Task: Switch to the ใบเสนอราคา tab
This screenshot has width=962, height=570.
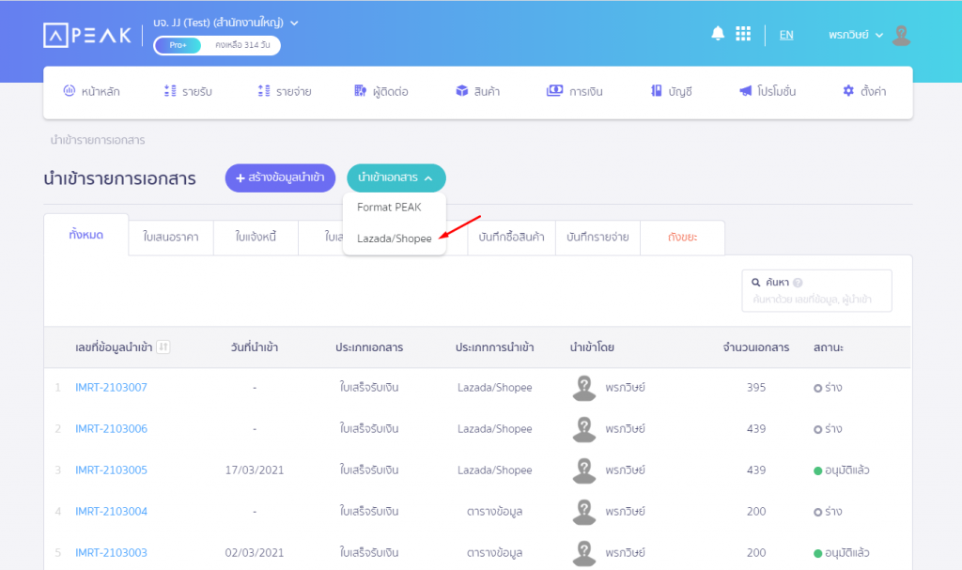Action: tap(171, 238)
